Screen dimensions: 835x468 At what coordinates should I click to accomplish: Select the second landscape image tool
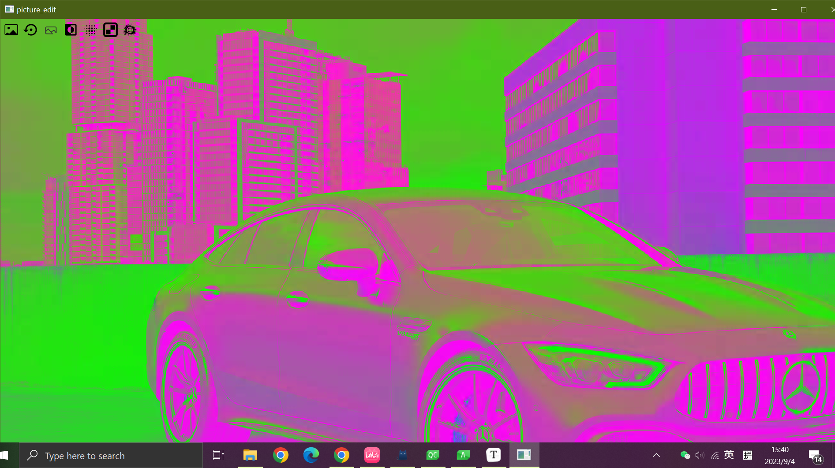coord(50,30)
